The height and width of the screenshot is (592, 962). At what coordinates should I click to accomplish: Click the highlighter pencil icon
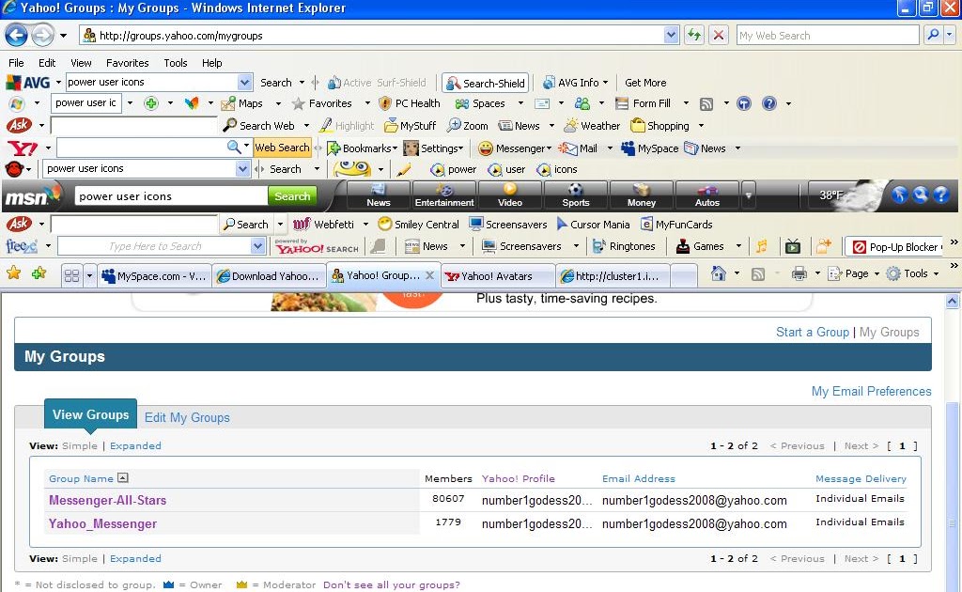(403, 169)
